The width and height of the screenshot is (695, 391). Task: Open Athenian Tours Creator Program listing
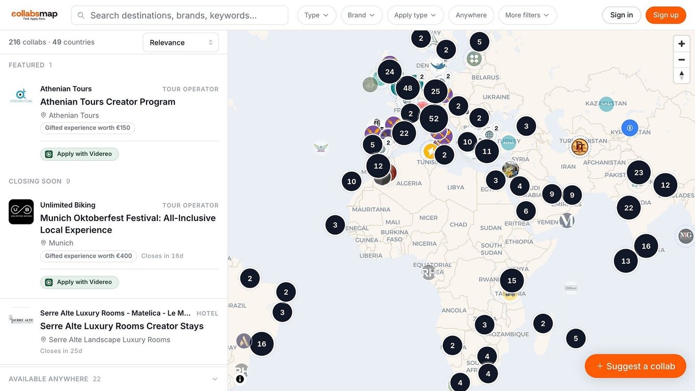coord(108,102)
